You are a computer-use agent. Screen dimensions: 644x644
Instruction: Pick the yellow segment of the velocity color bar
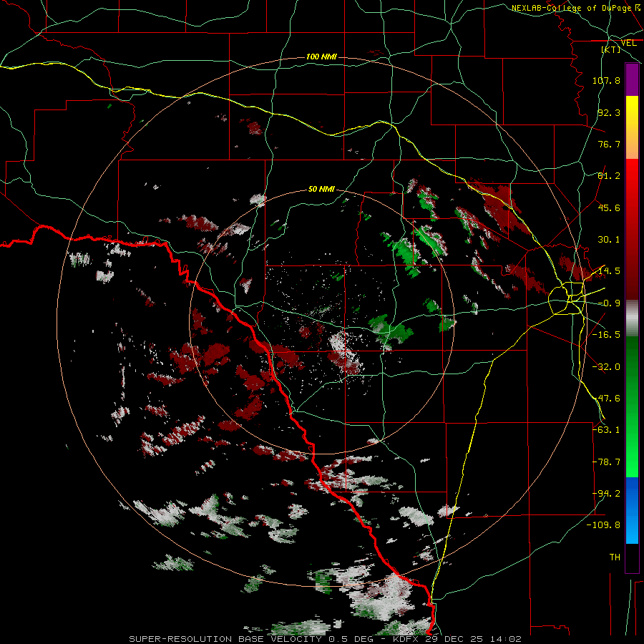coord(632,112)
